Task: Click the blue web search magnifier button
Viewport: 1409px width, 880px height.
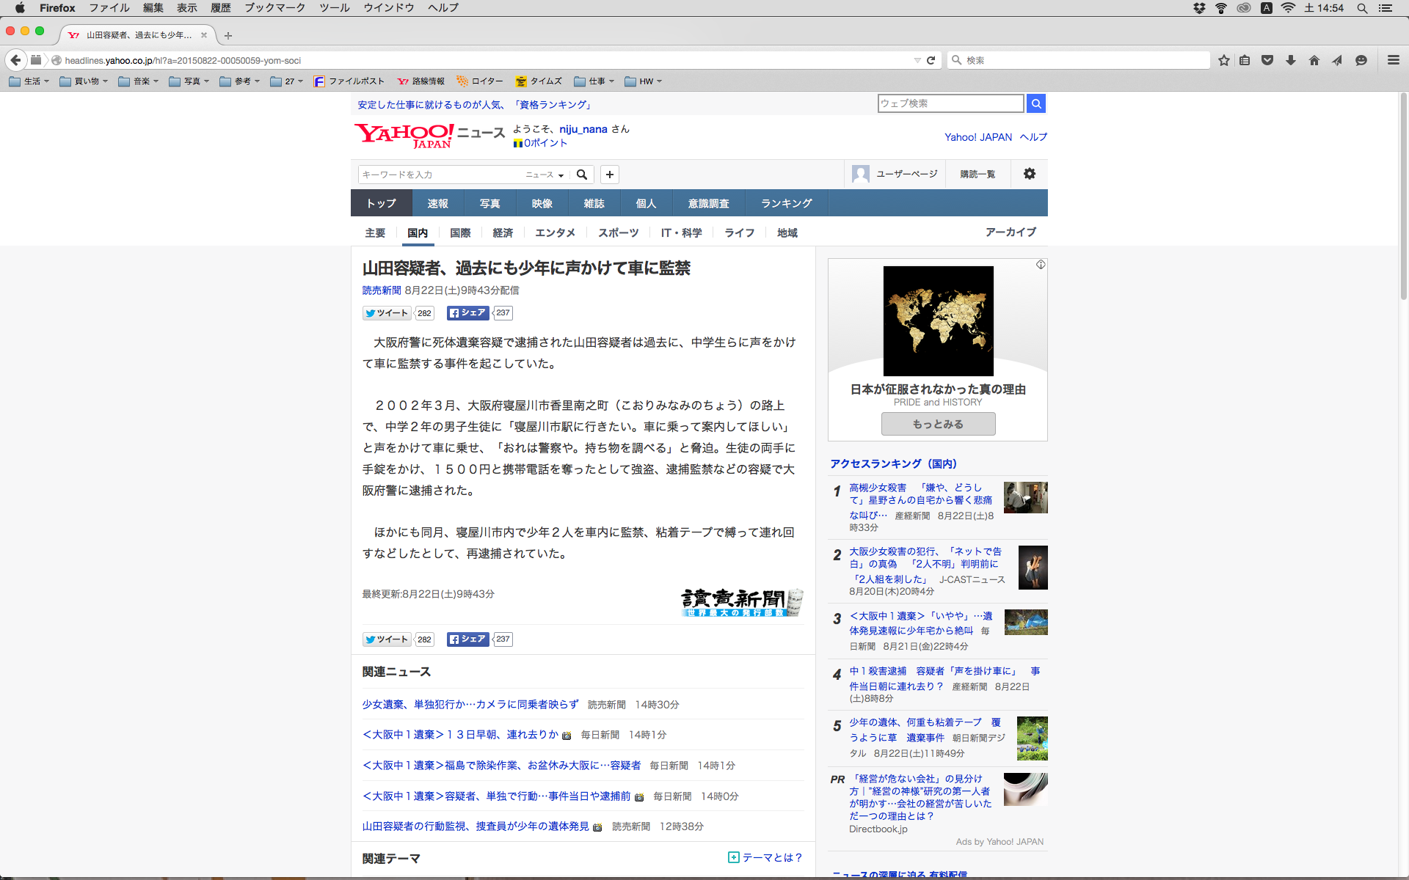Action: tap(1035, 103)
